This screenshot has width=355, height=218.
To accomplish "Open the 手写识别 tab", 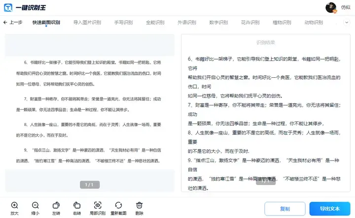I will 123,22.
